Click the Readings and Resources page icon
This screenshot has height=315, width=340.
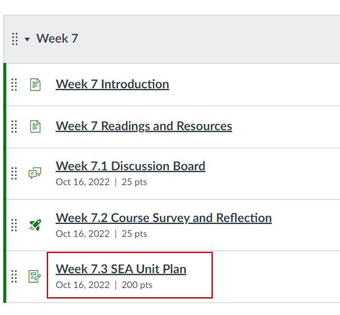[x=35, y=127]
